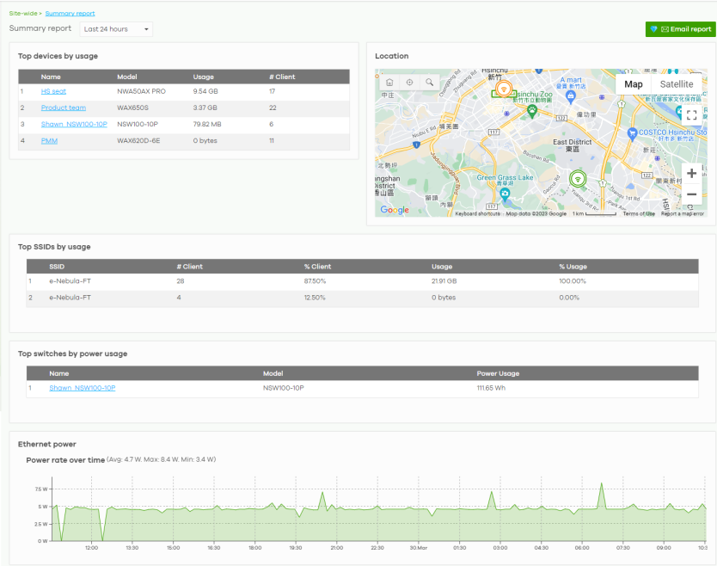Image resolution: width=717 pixels, height=566 pixels.
Task: Select the orange Wi-Fi device marker
Action: tap(504, 89)
